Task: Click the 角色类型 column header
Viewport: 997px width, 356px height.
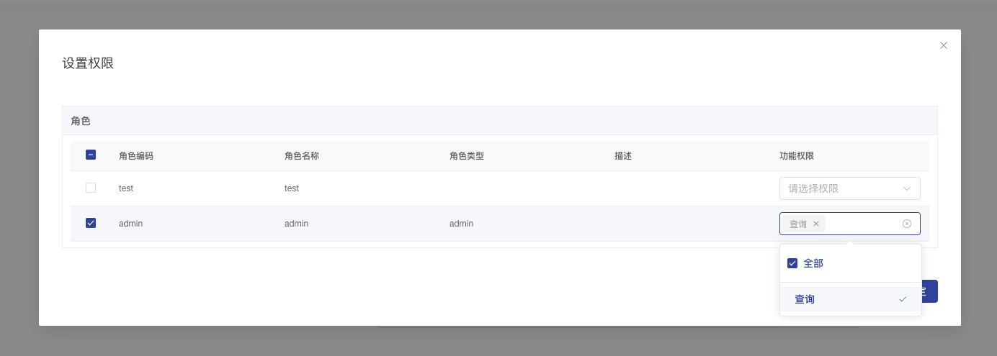Action: (x=467, y=156)
